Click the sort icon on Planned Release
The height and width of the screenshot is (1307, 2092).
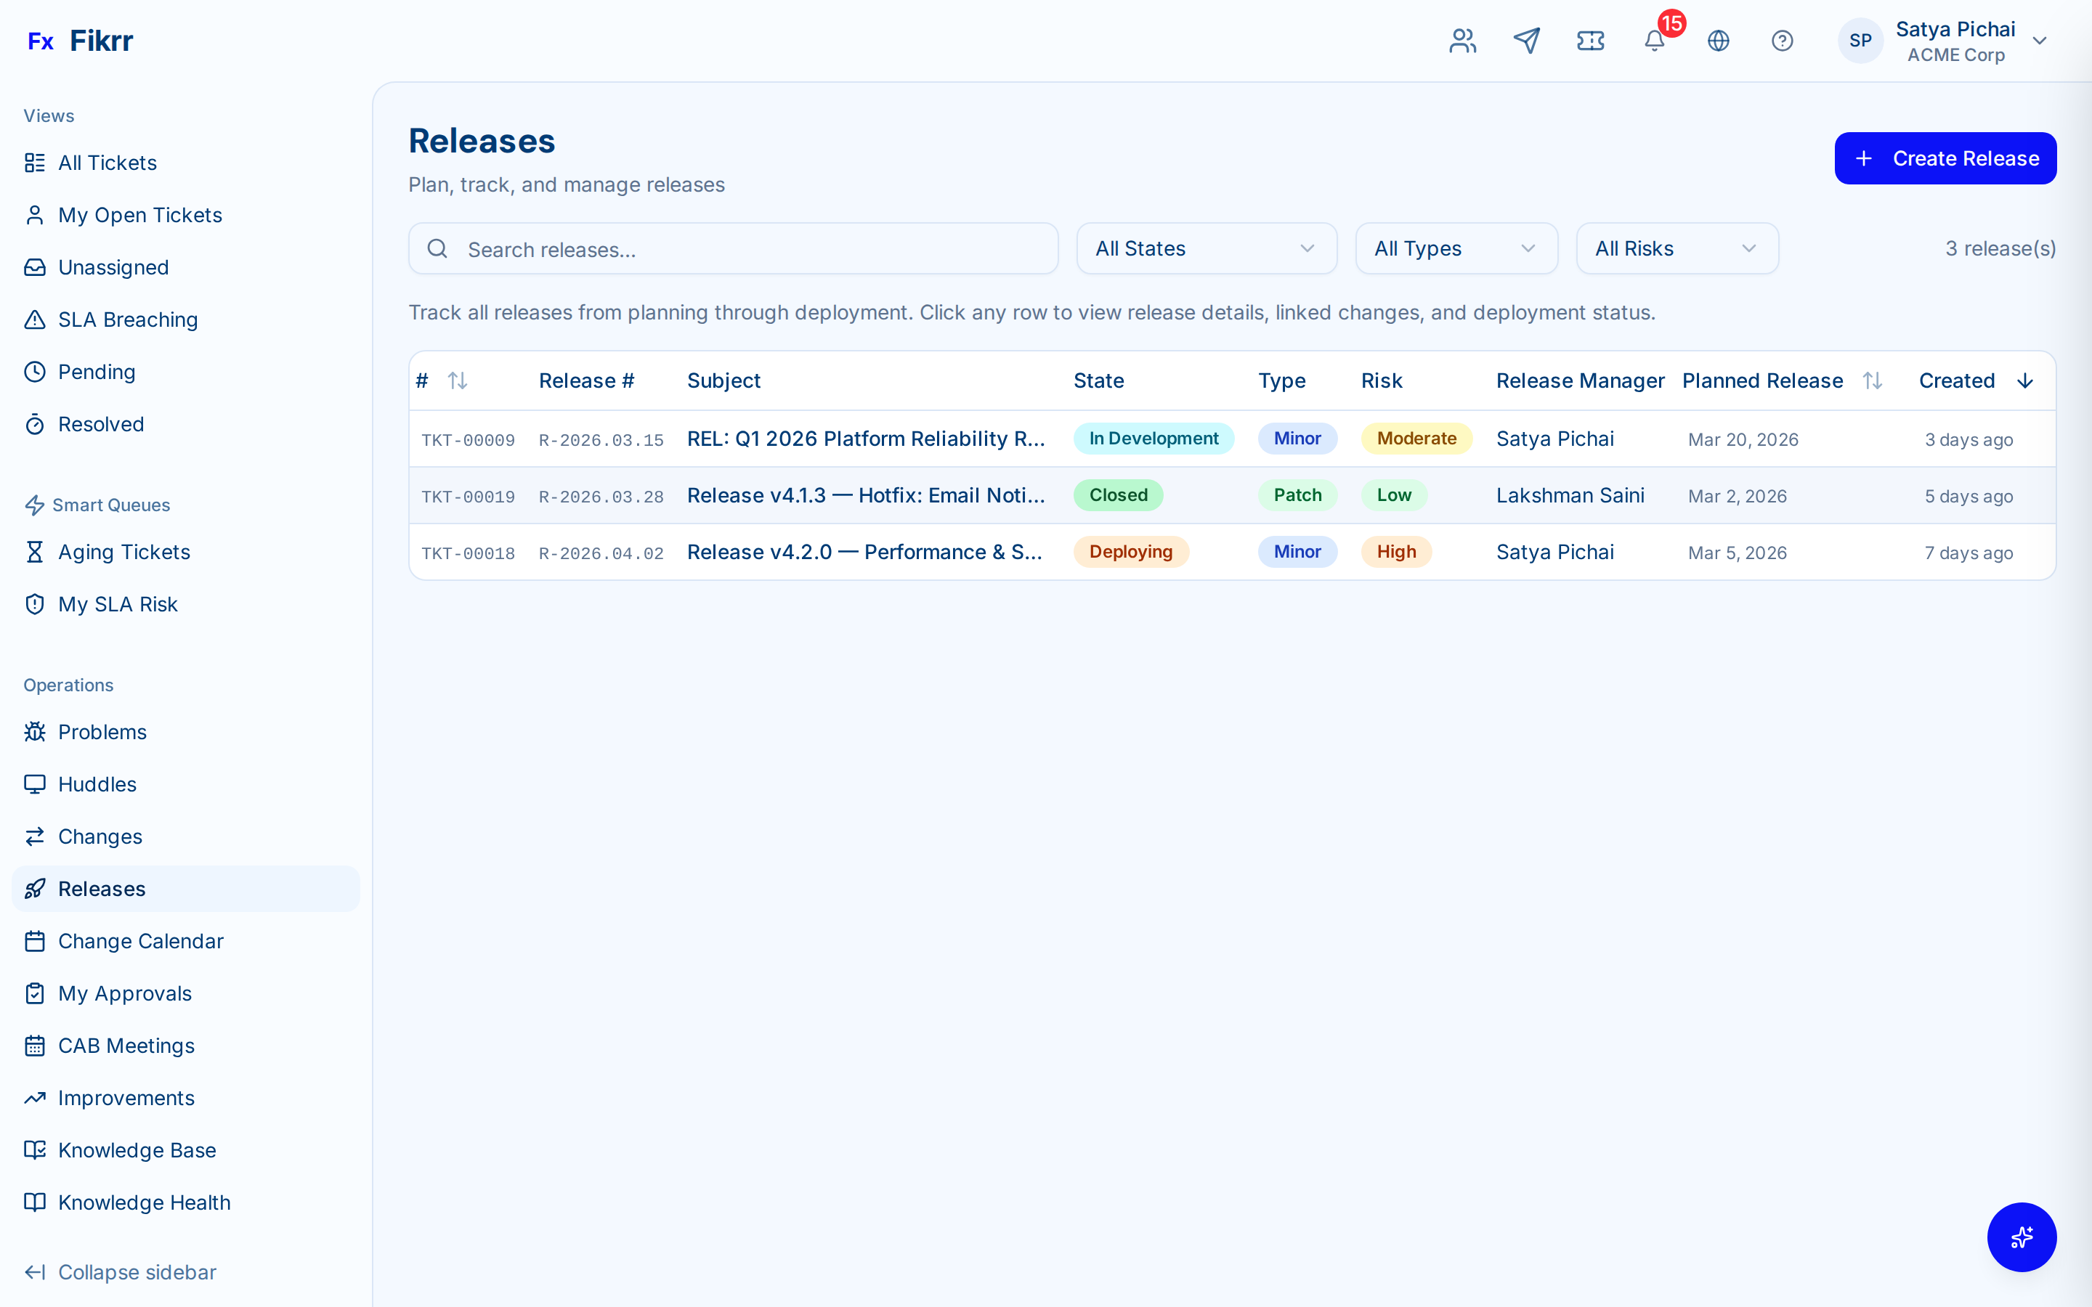[1873, 380]
